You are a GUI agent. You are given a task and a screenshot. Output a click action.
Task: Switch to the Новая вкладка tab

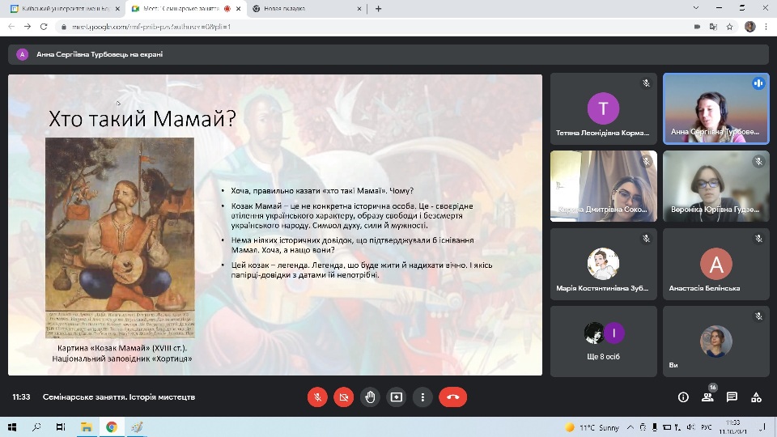[306, 8]
